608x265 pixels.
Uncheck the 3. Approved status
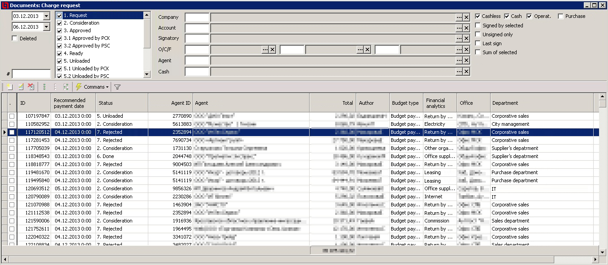point(60,30)
